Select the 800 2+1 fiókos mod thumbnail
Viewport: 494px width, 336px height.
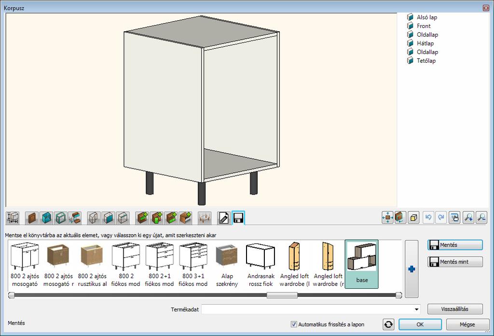(159, 265)
